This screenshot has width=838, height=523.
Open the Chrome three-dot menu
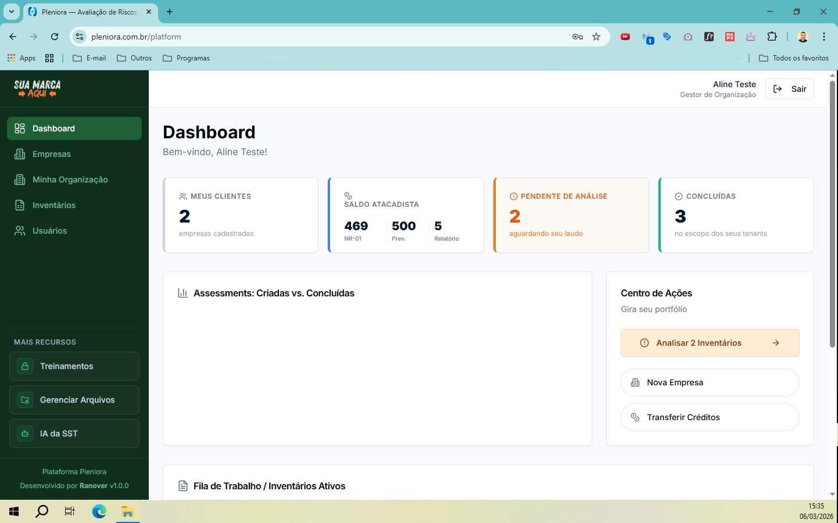[x=823, y=37]
